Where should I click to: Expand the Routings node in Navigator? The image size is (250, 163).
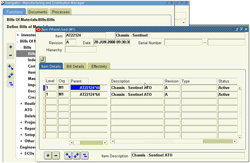pyautogui.click(x=21, y=103)
